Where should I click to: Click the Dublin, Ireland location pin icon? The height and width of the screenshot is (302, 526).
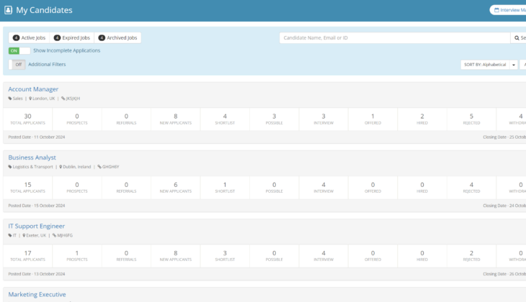[x=61, y=167]
